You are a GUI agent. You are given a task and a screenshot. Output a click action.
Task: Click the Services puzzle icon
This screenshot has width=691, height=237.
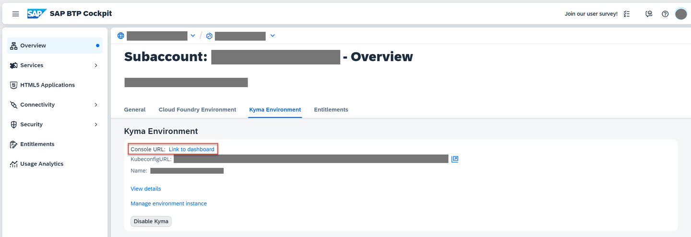14,65
